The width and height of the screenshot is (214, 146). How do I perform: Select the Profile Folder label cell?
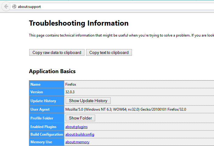(47, 118)
